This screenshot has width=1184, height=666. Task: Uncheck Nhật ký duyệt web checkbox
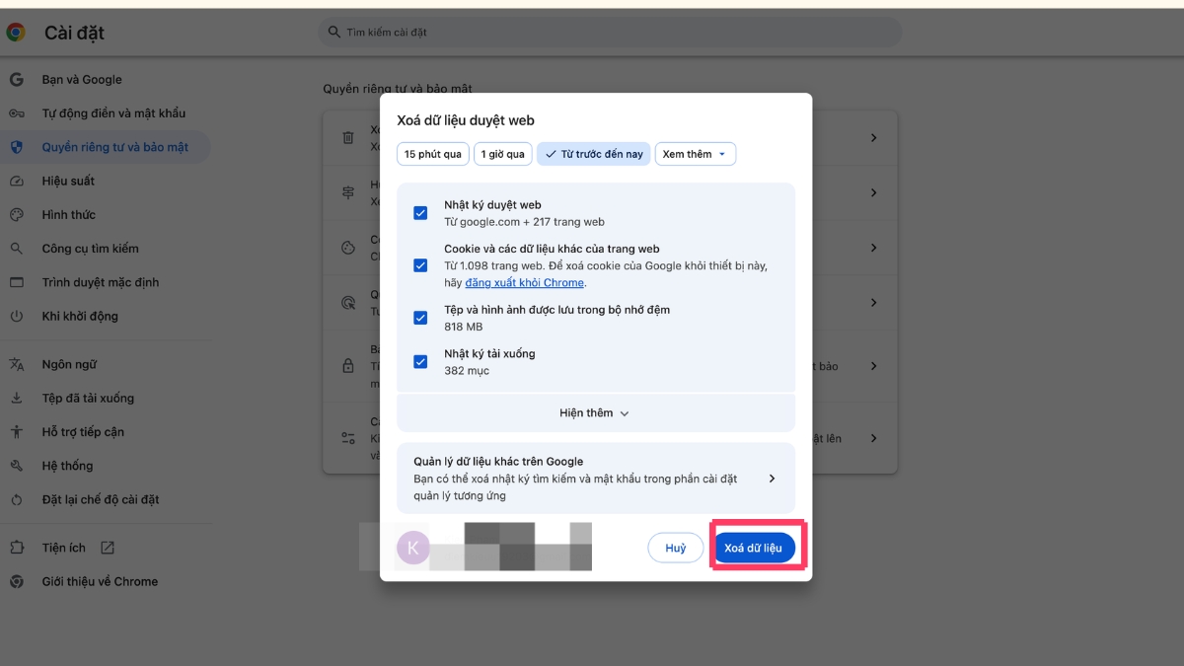coord(420,213)
